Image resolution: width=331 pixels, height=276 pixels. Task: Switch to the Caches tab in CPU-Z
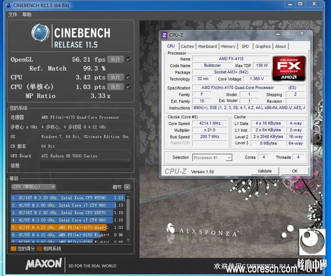click(187, 46)
